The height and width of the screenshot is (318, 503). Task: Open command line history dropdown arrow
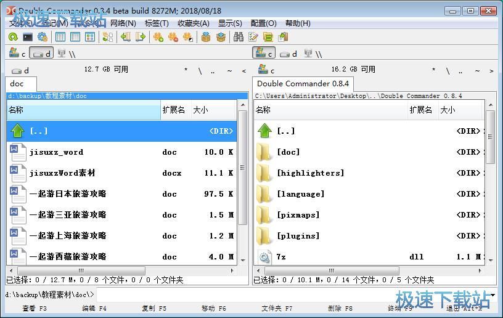point(493,295)
